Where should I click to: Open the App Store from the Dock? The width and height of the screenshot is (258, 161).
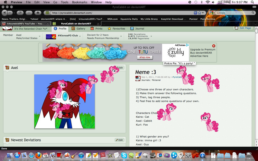pyautogui.click(x=17, y=155)
